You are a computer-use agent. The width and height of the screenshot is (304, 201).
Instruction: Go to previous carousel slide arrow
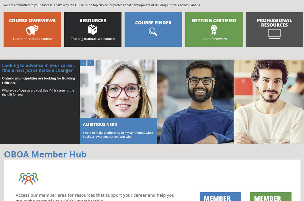pos(83,63)
